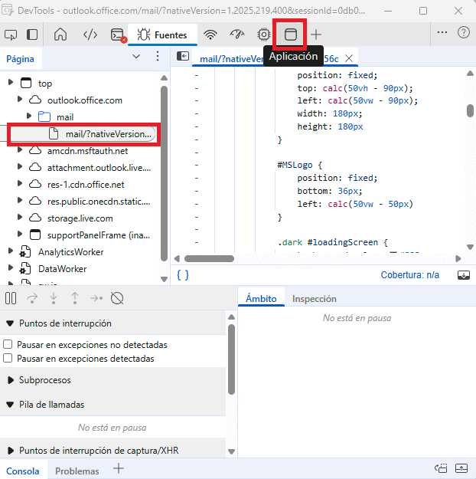
Task: Select the Fuentes tab
Action: (162, 34)
